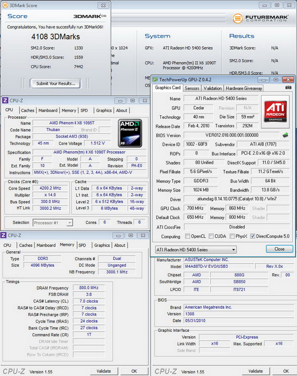This screenshot has width=297, height=376.
Task: Open Caches tab in upper CPU-Z window
Action: [28, 111]
